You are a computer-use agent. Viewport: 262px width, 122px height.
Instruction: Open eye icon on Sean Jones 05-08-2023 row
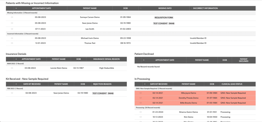[12, 23]
